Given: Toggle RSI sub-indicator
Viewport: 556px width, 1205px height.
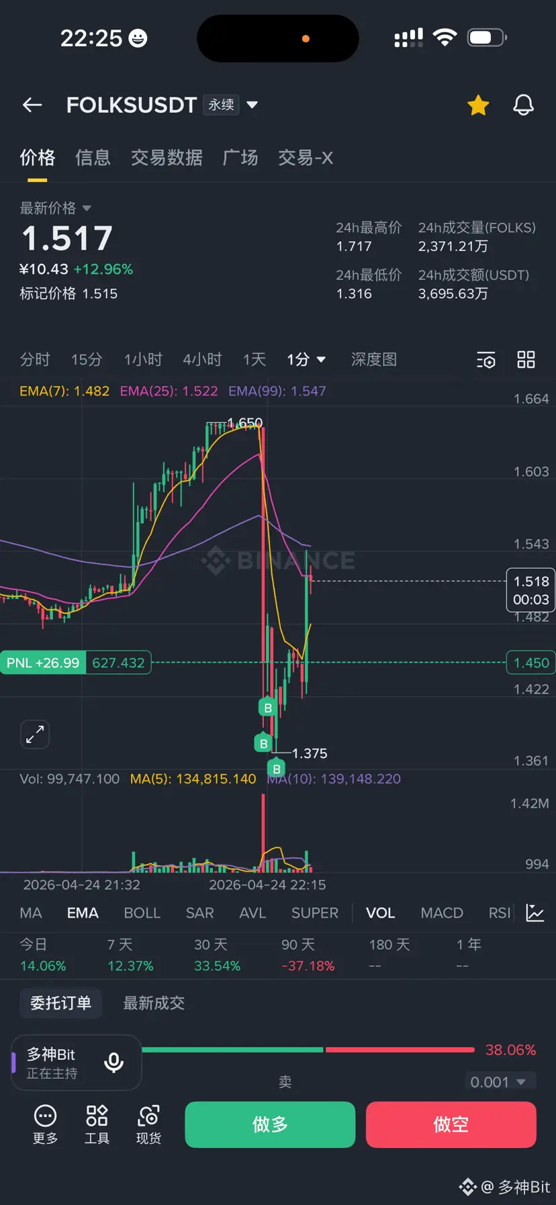Looking at the screenshot, I should tap(500, 913).
